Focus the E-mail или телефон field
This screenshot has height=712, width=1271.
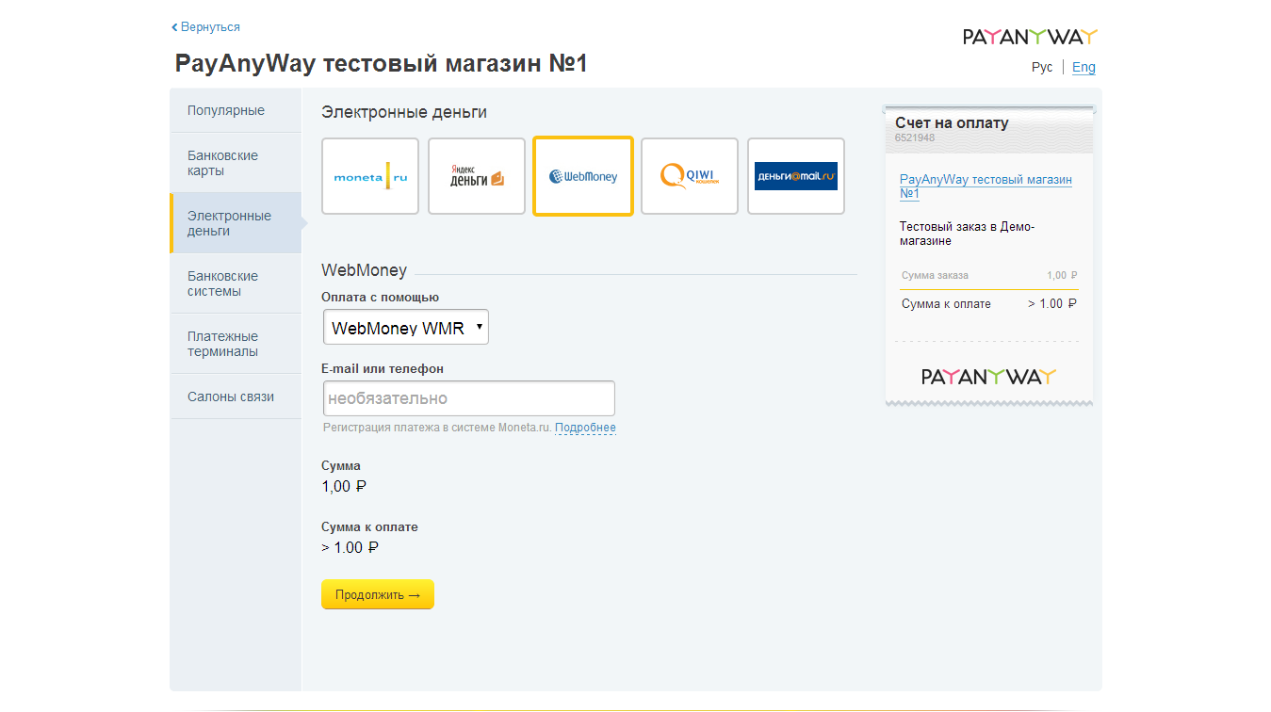pyautogui.click(x=469, y=398)
